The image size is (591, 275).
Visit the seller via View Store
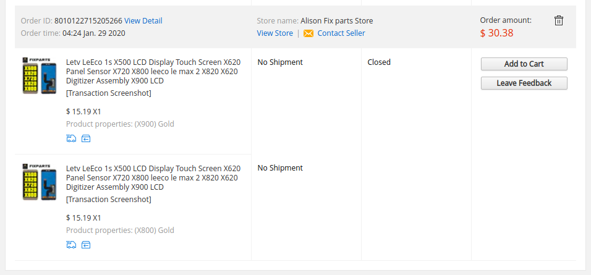[x=274, y=33]
